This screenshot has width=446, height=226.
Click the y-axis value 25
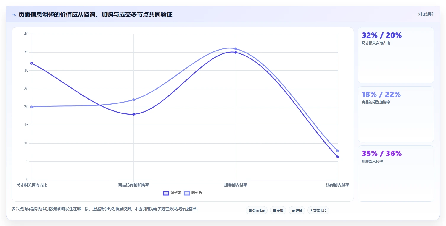(x=26, y=89)
